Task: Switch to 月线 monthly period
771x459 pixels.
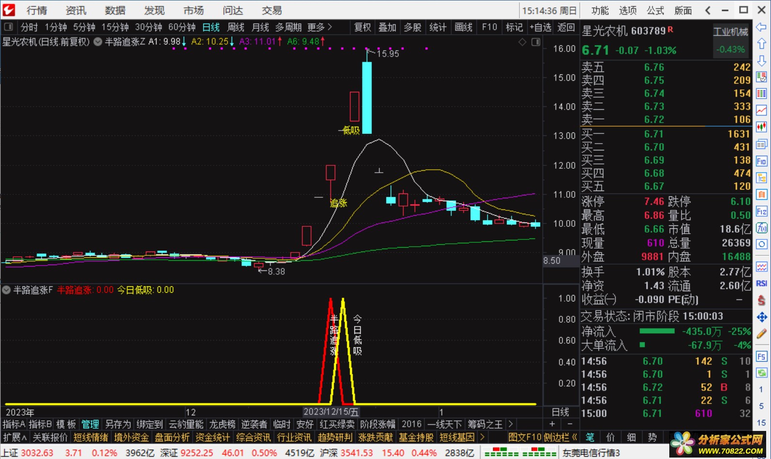Action: tap(260, 27)
